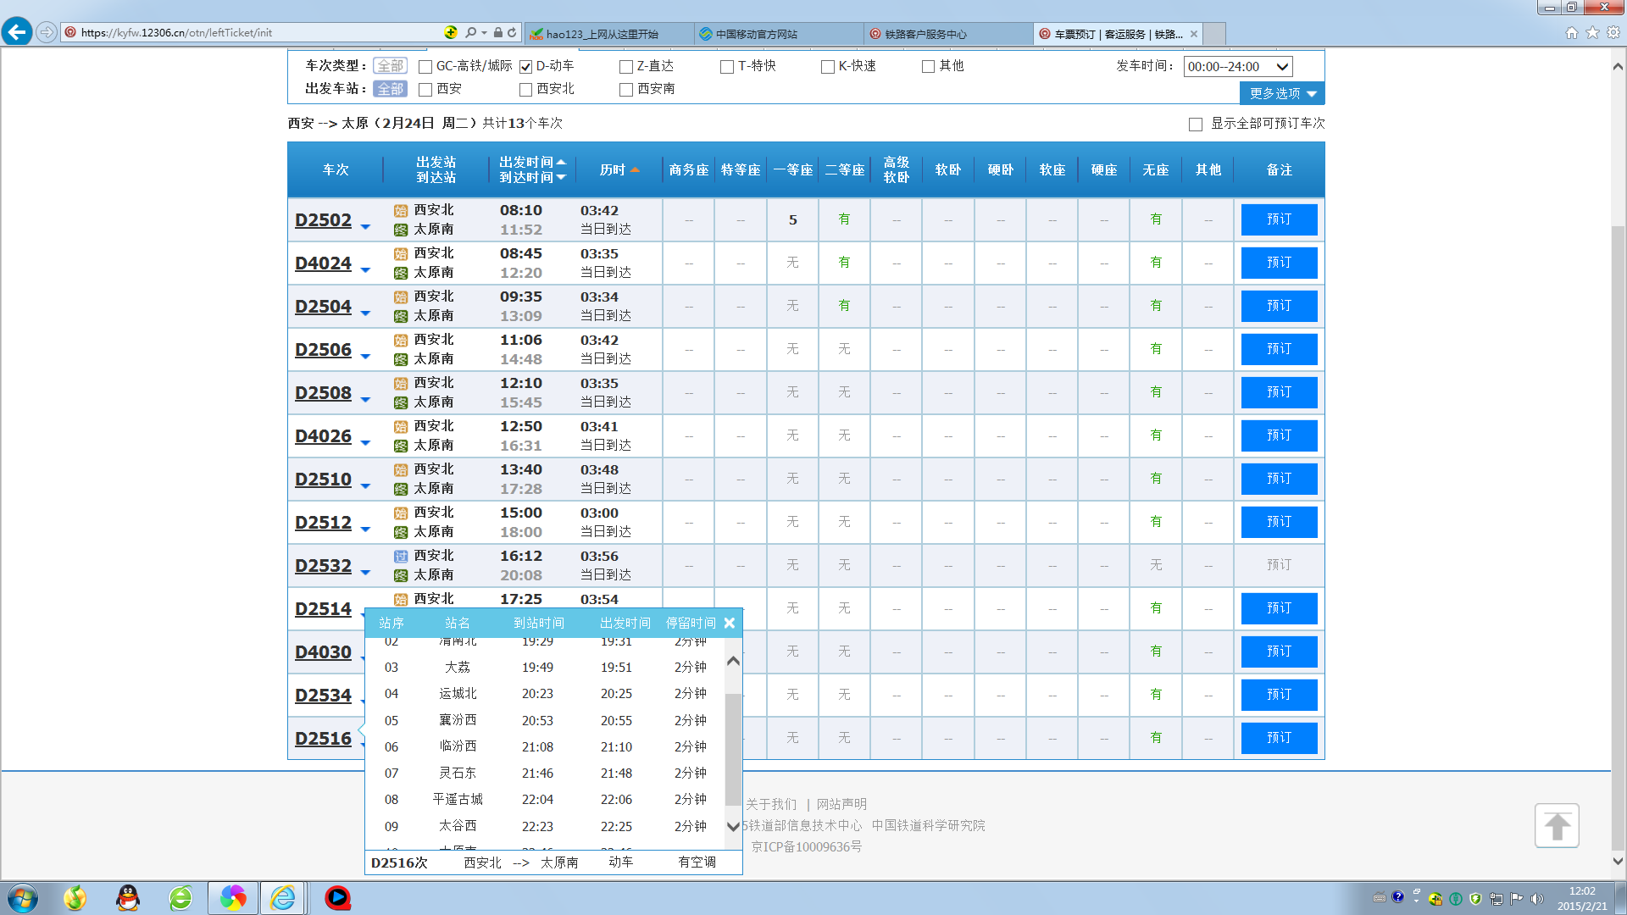Expand stops arrow for train D2504
This screenshot has width=1627, height=915.
365,313
